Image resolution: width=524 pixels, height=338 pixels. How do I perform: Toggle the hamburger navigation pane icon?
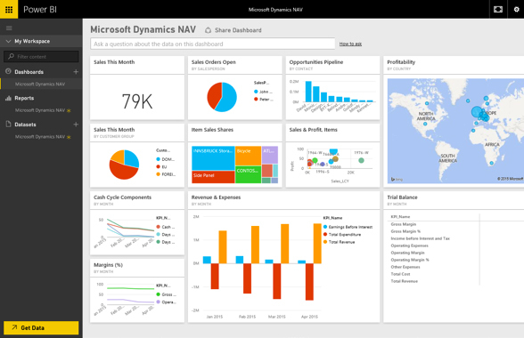[9, 28]
